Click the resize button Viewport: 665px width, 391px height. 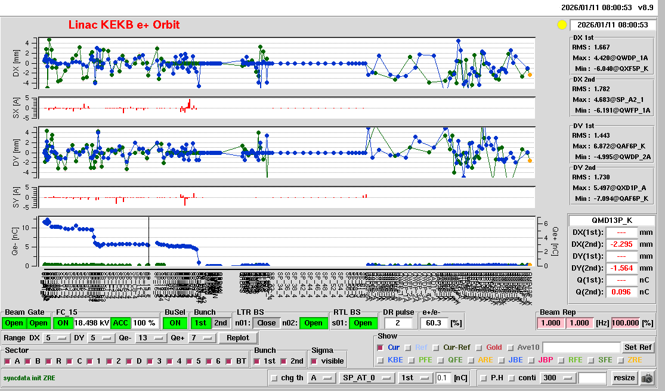624,378
